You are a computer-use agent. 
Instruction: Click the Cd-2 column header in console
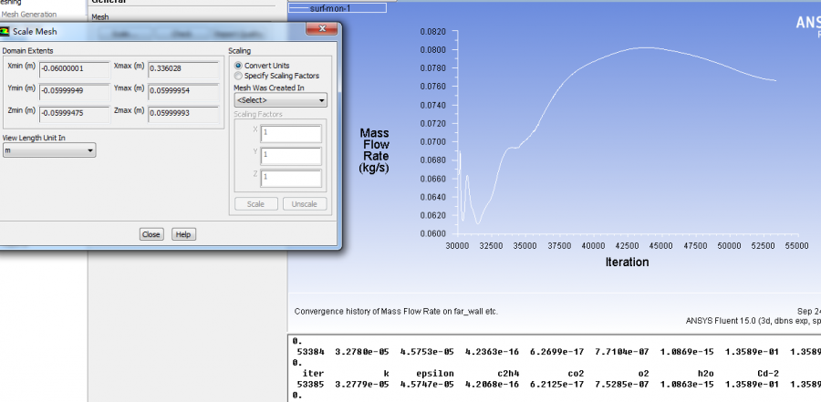click(768, 373)
